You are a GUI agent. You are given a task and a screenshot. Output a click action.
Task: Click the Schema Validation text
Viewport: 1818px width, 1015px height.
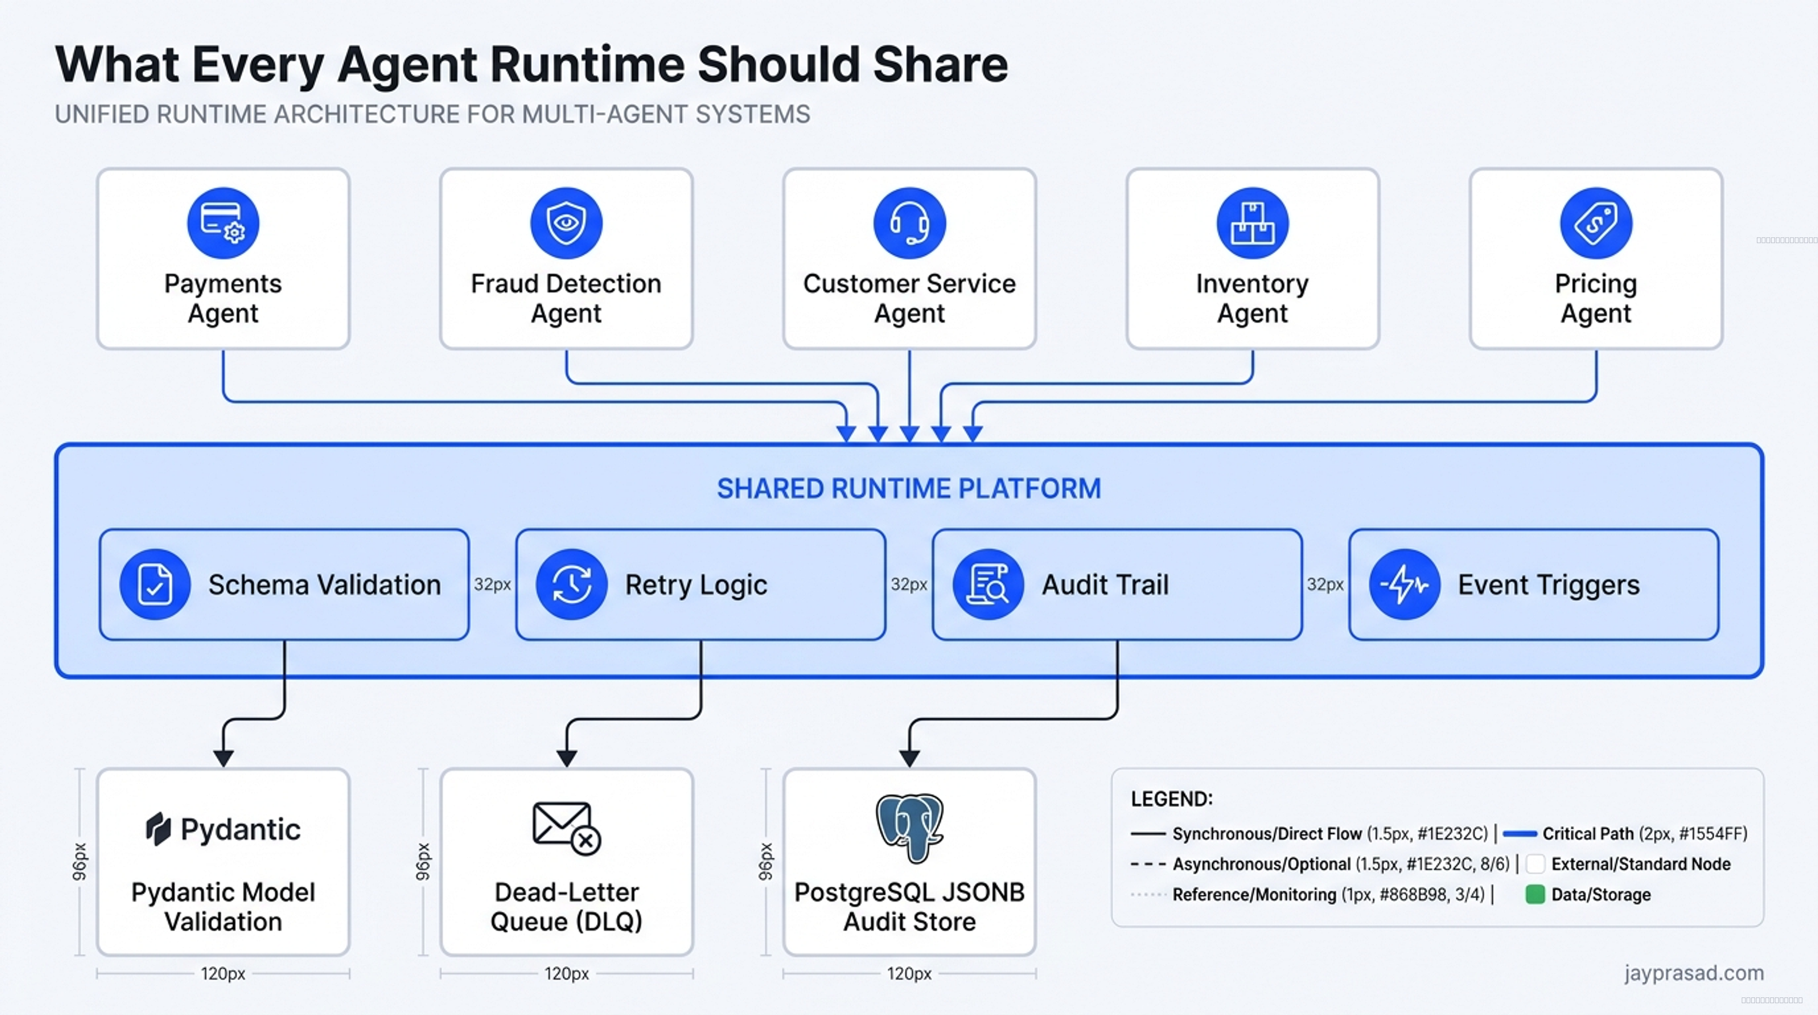(x=325, y=584)
